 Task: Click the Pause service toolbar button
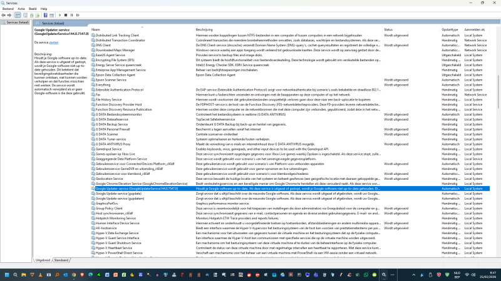pos(70,14)
